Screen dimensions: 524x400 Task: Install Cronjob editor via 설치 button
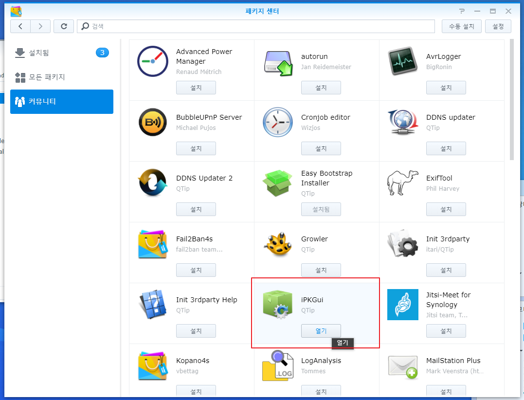pos(321,148)
